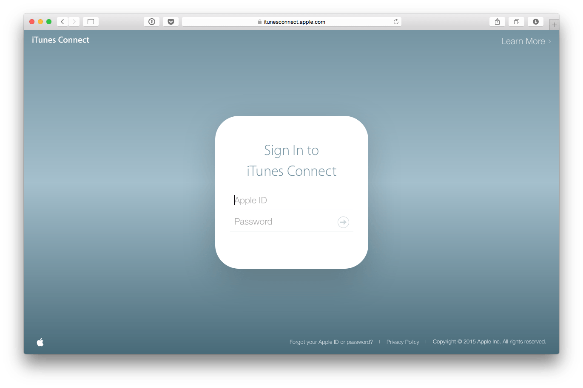Click the HTTPS padlock in the address bar
The width and height of the screenshot is (583, 388).
click(259, 22)
